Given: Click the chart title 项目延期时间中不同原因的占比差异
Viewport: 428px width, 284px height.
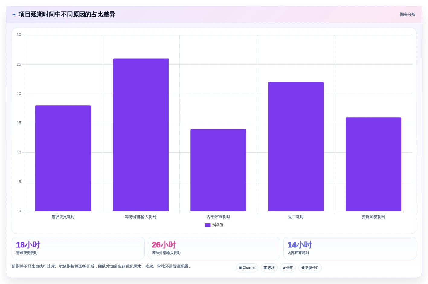Looking at the screenshot, I should 67,15.
